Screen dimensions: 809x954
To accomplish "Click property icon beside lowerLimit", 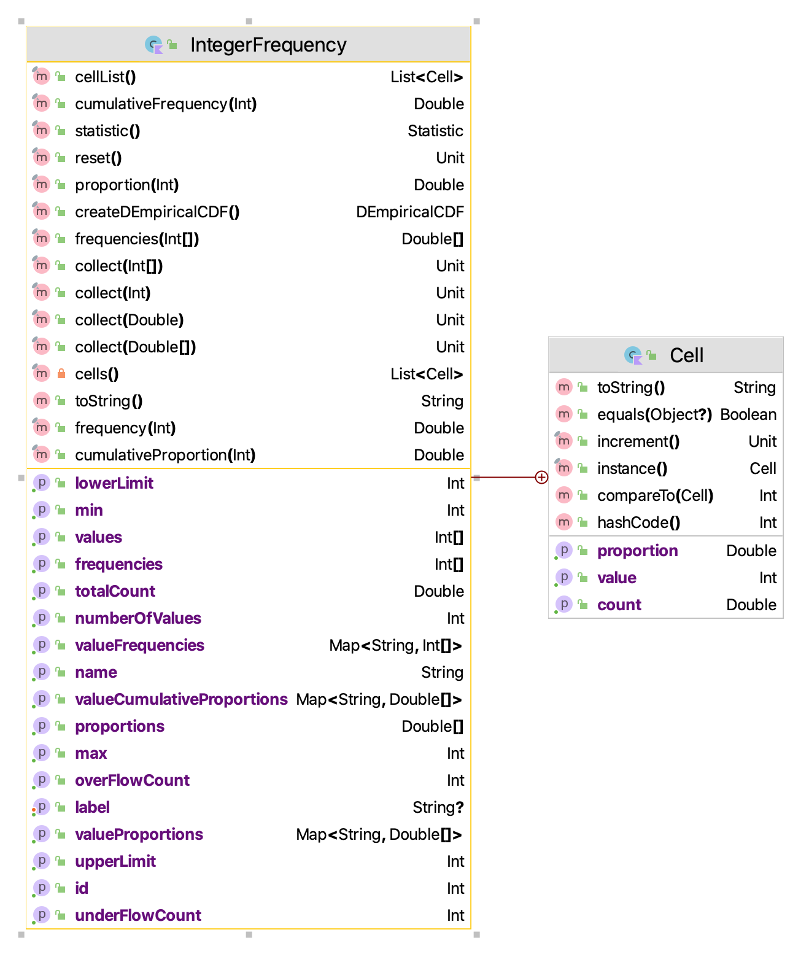I will pos(41,483).
